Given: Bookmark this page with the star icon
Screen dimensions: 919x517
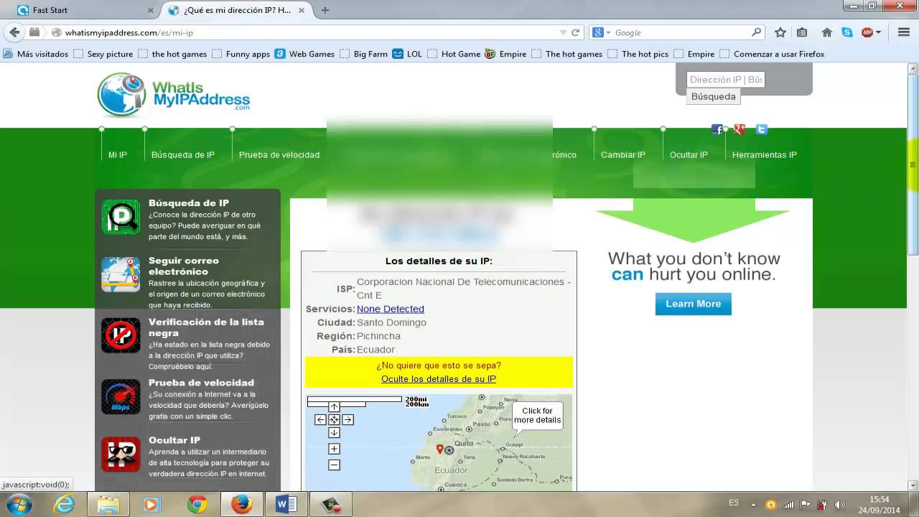Looking at the screenshot, I should tap(780, 32).
